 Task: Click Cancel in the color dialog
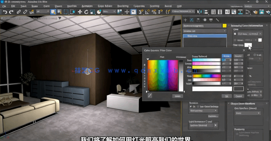coord(239,96)
